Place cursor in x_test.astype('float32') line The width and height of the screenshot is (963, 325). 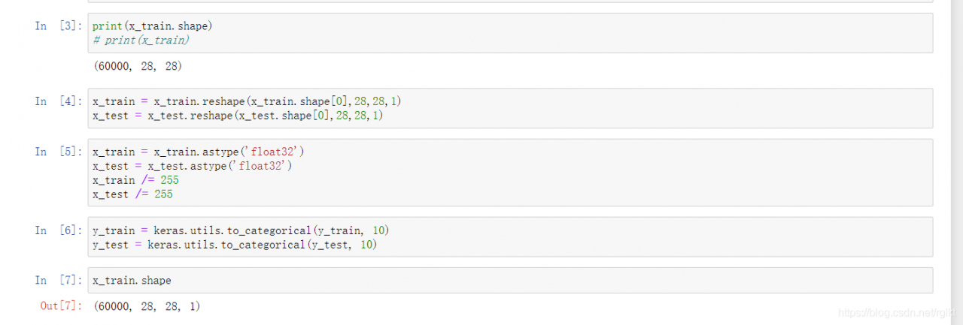point(193,166)
